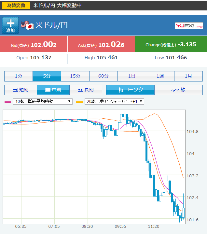Click the Ask(買値) 102.026 buy button
The image size is (207, 235).
click(101, 45)
